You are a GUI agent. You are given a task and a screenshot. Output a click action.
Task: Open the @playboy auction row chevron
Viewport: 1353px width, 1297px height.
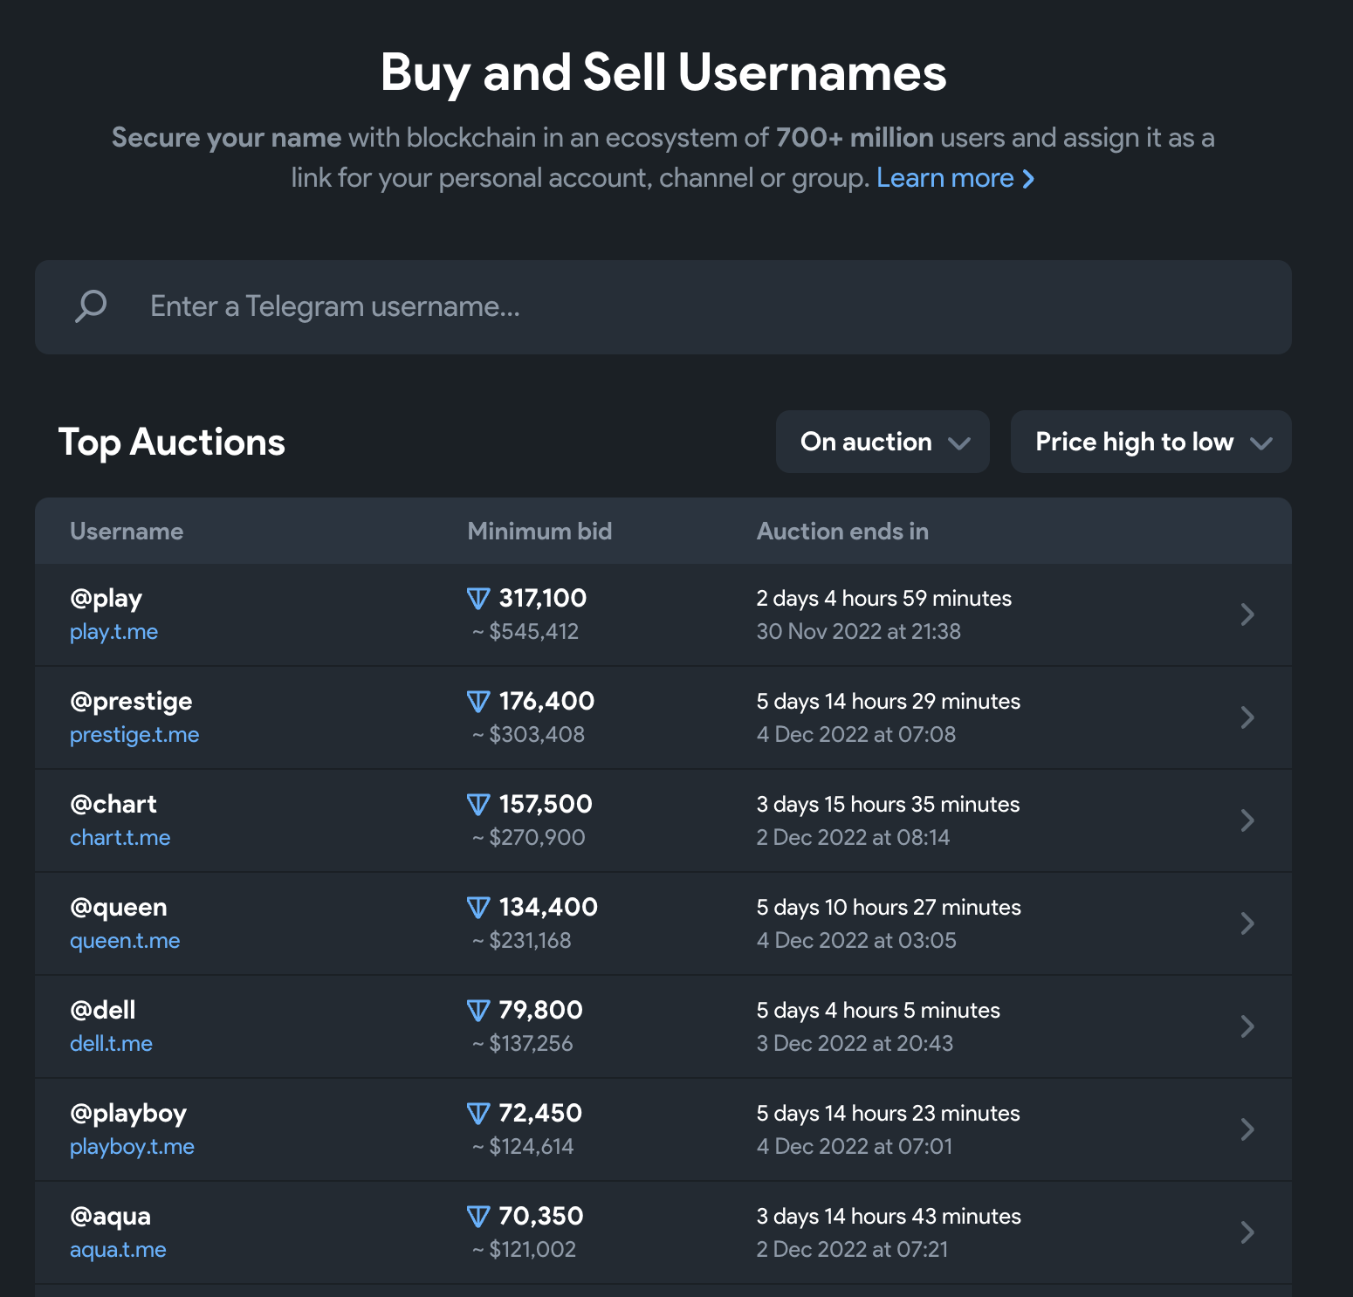click(x=1247, y=1129)
